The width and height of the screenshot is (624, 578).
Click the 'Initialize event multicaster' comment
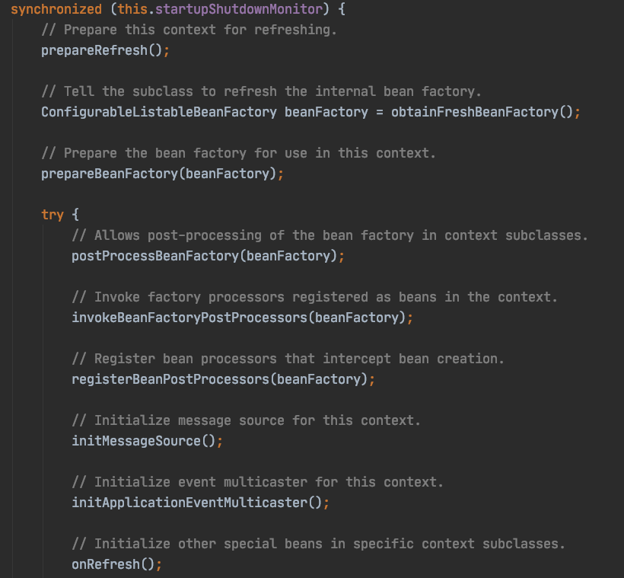[x=257, y=482]
